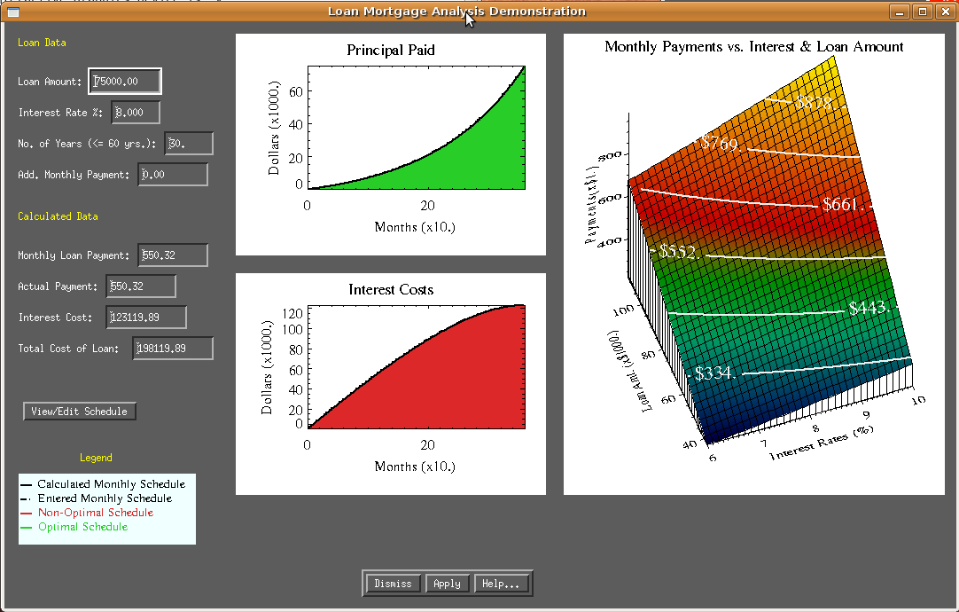Viewport: 959px width, 612px height.
Task: Click the window title 'Loan Mortgage Analysis Demonstration'
Action: [x=456, y=11]
